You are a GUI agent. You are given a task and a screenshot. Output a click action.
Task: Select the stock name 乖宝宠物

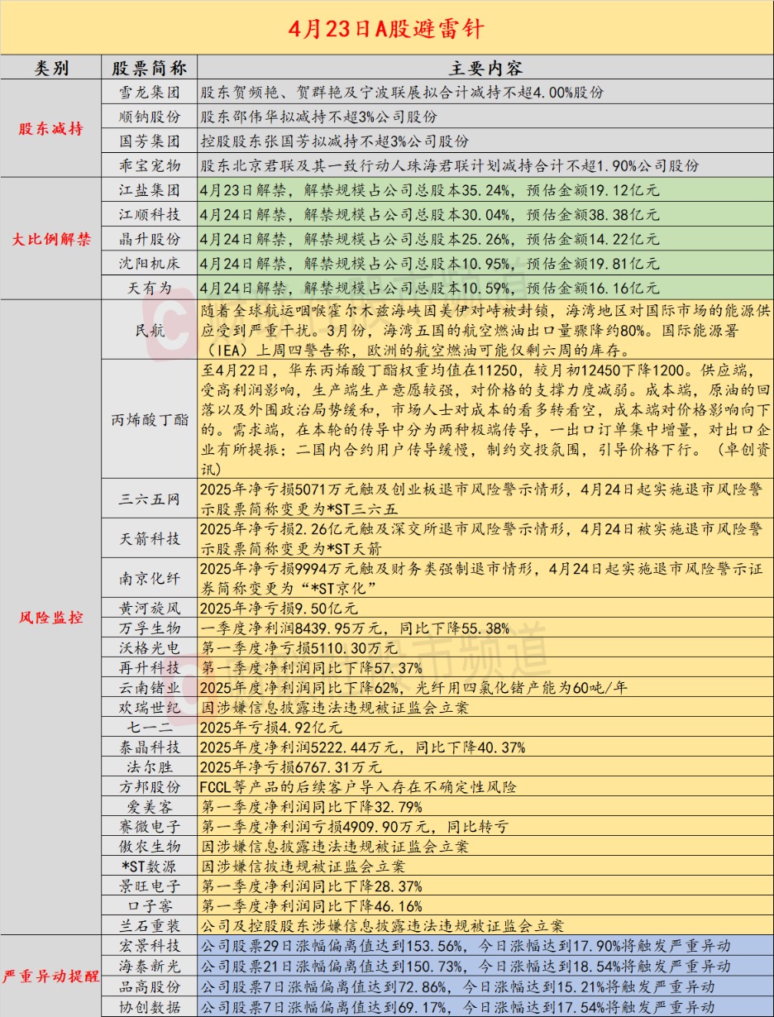(x=150, y=165)
